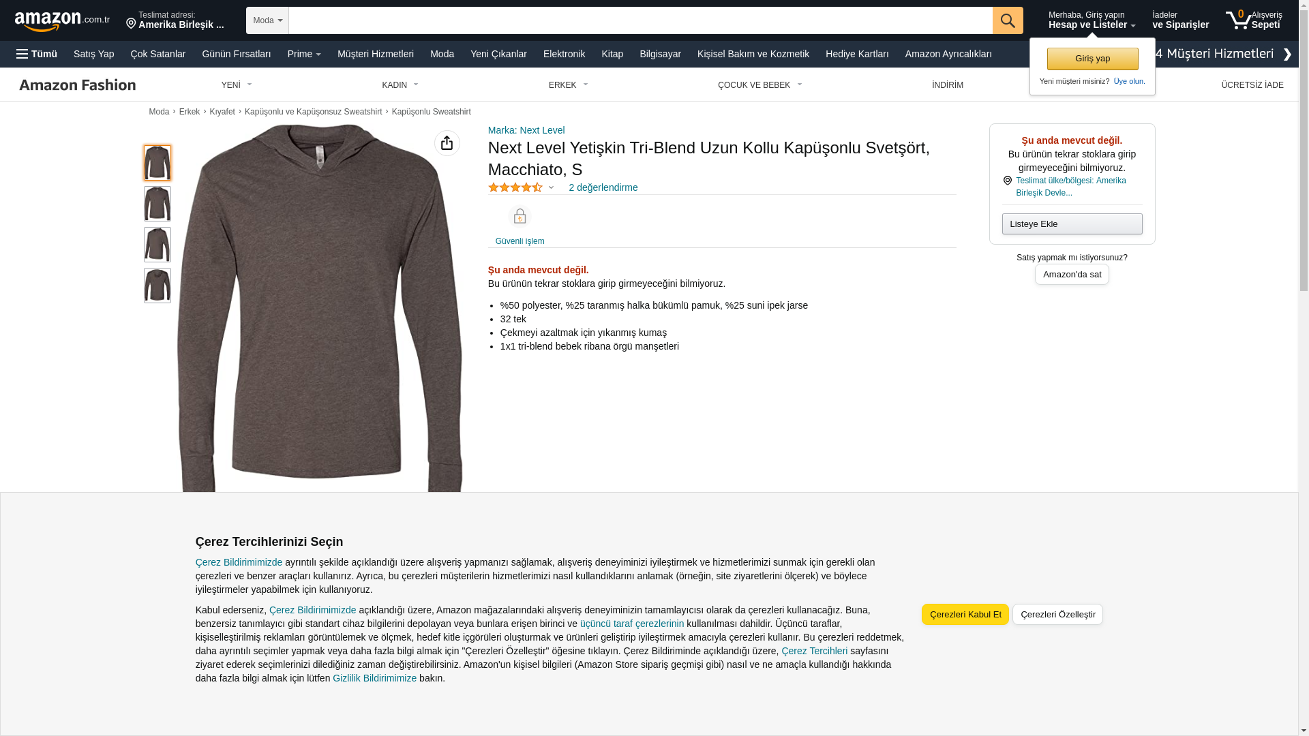Expand the ERKEK fashion category

568,85
